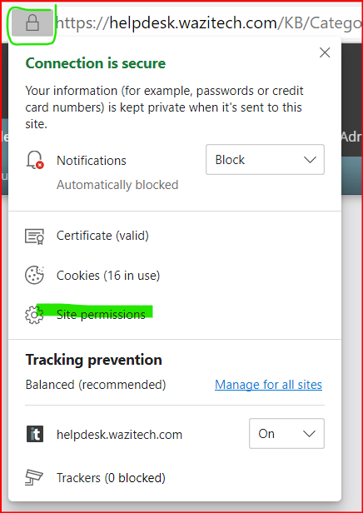Click the On dropdown chevron arrow

click(309, 434)
